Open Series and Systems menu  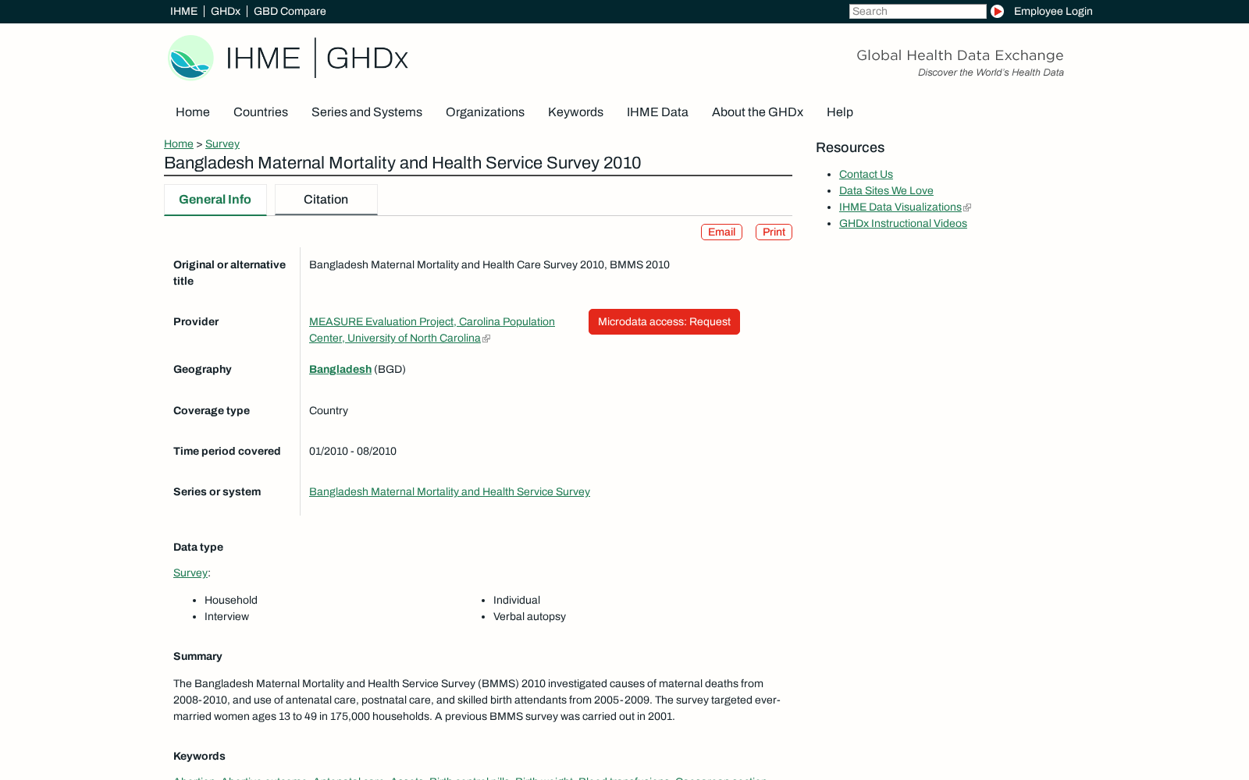click(367, 112)
